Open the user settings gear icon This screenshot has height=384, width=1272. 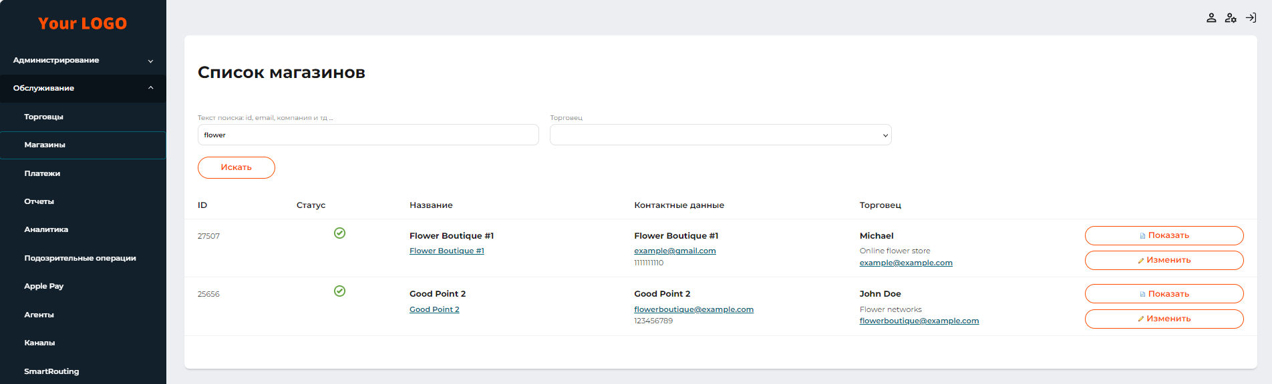[1231, 18]
